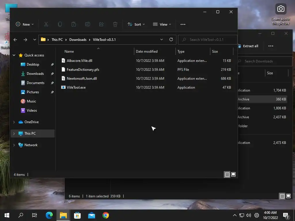
Task: Click File Explorer icon on taskbar
Action: (63, 215)
